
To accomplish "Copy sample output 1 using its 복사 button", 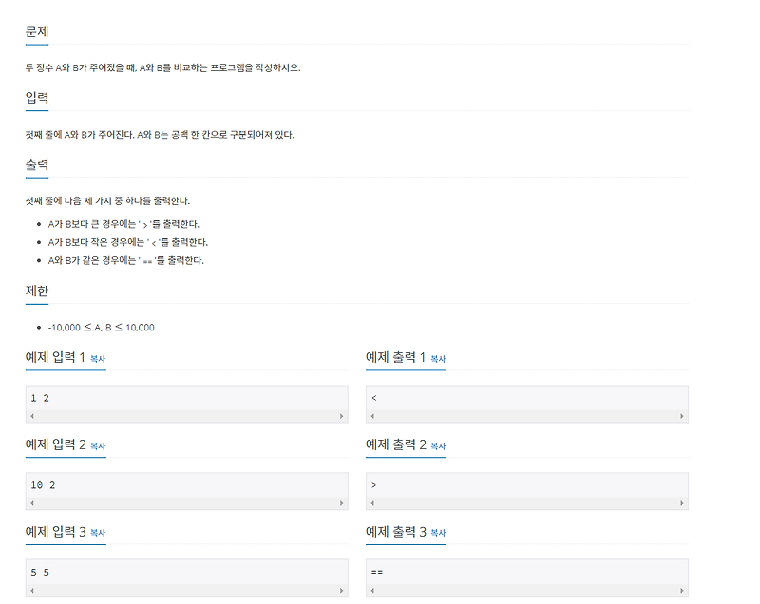I will (x=436, y=357).
